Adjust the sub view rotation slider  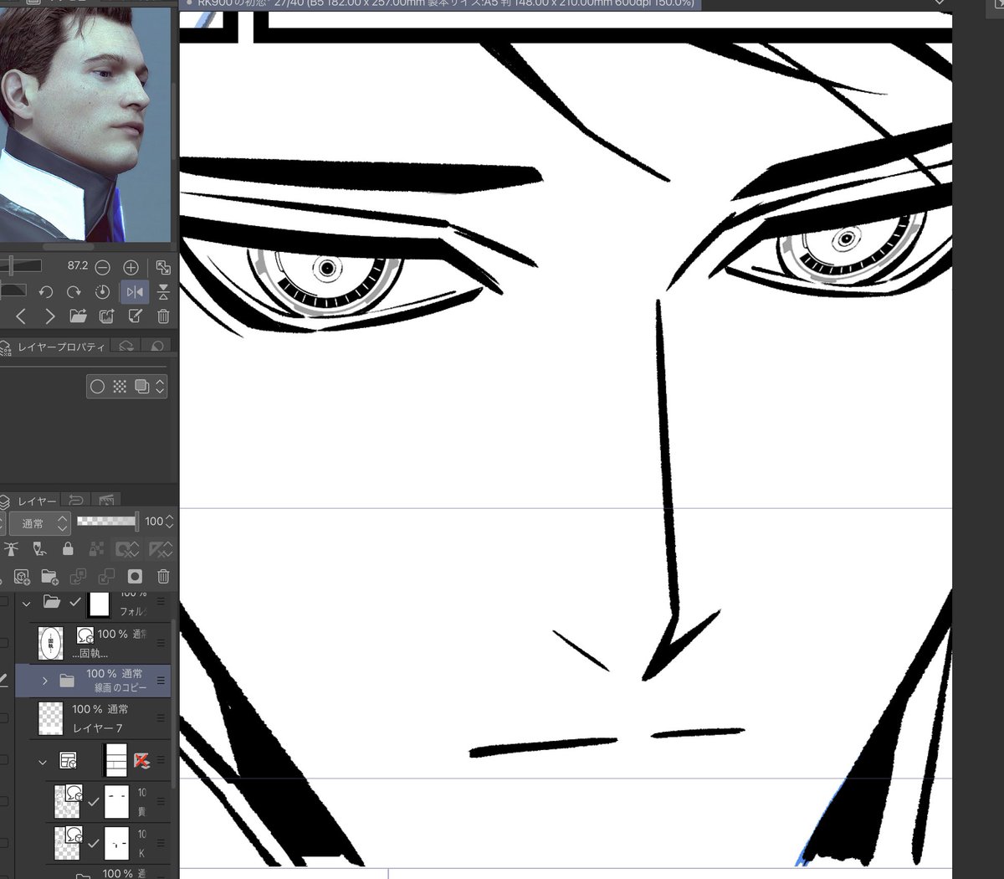pos(13,290)
